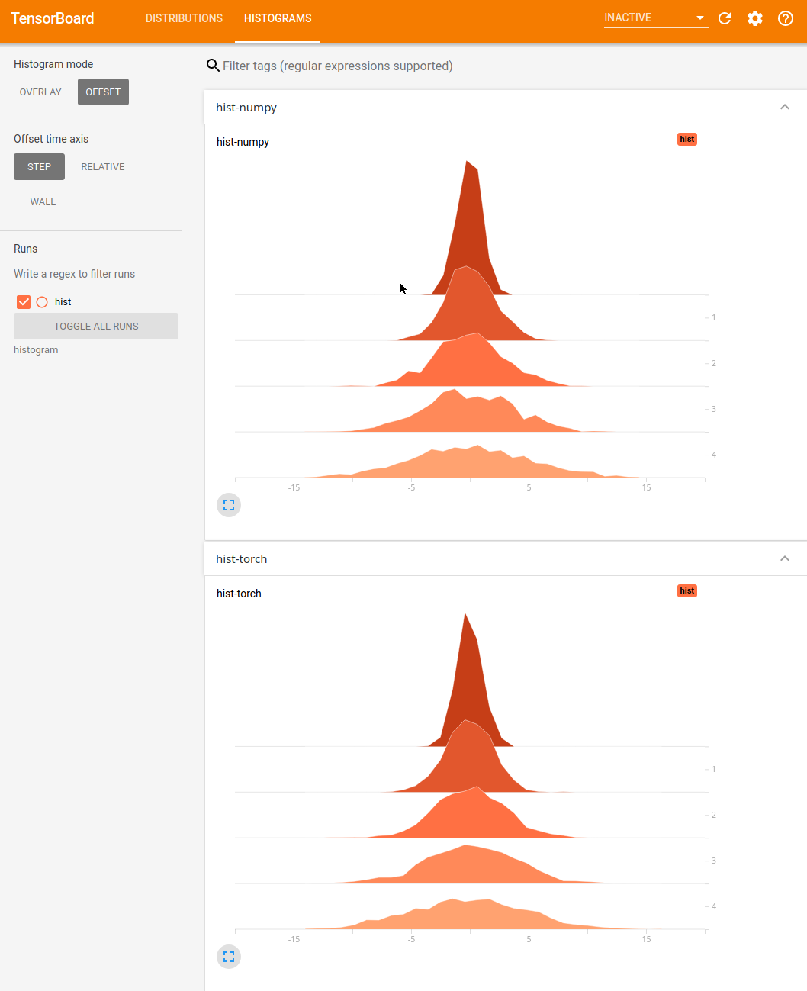
Task: Switch to the DISTRIBUTIONS tab
Action: coord(184,18)
